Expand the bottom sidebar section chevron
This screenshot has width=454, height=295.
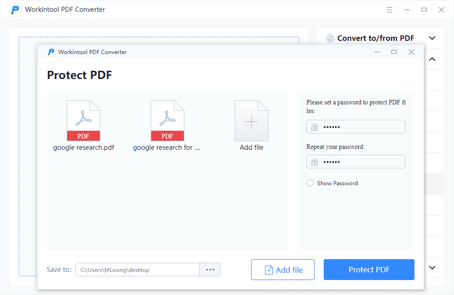(x=432, y=267)
